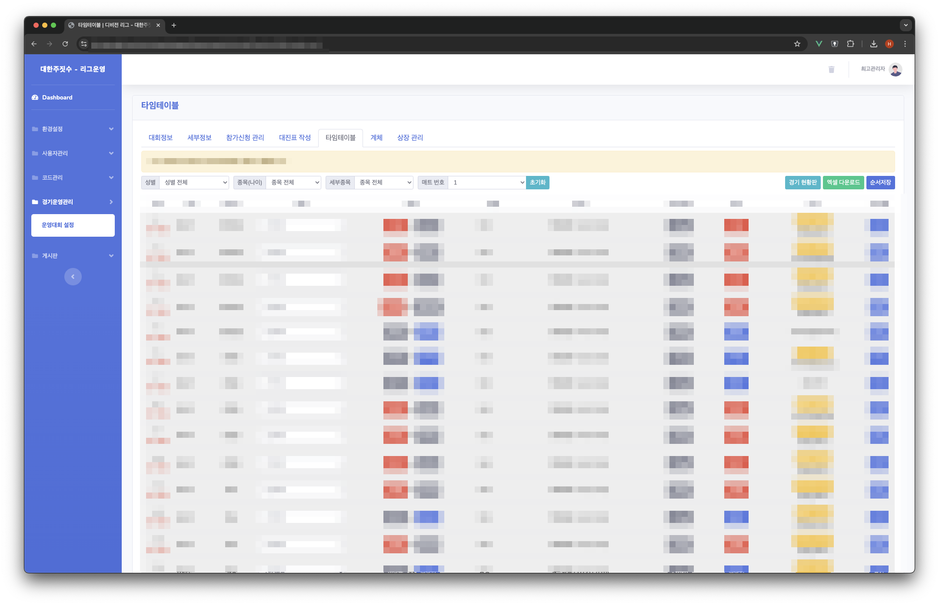This screenshot has width=939, height=605.
Task: Click the 순서저장 button
Action: [x=880, y=182]
